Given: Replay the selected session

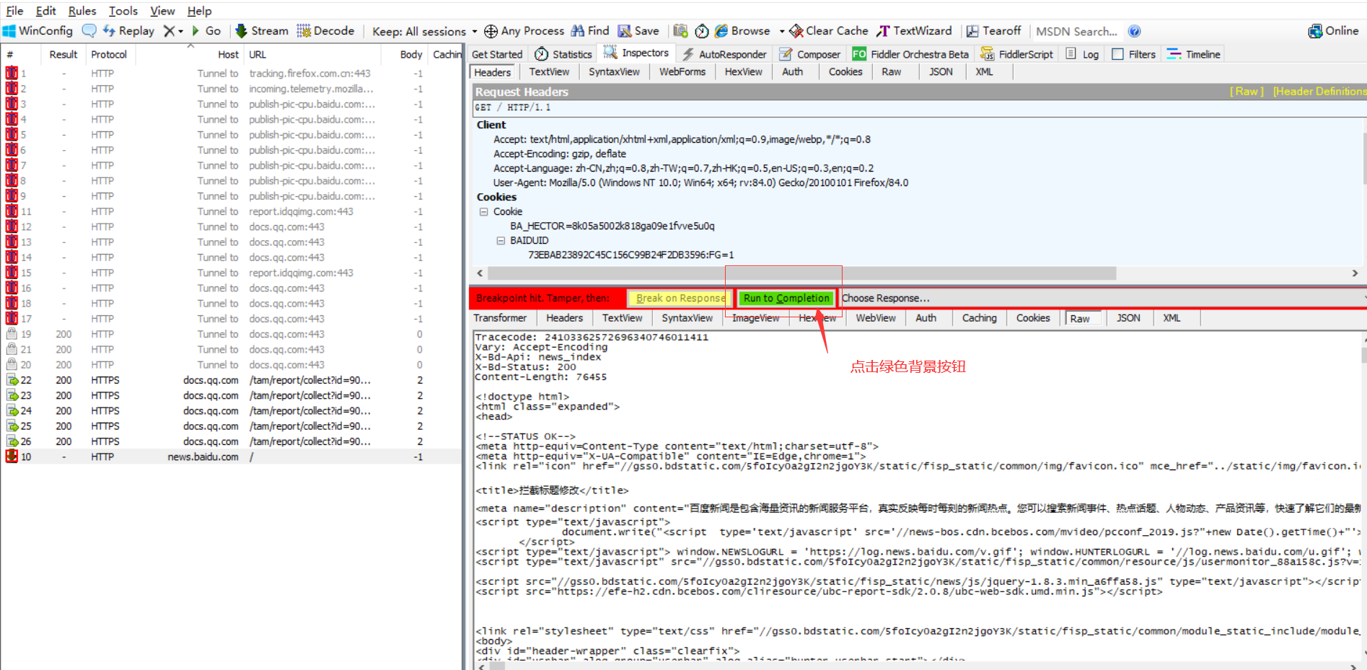Looking at the screenshot, I should pos(128,31).
